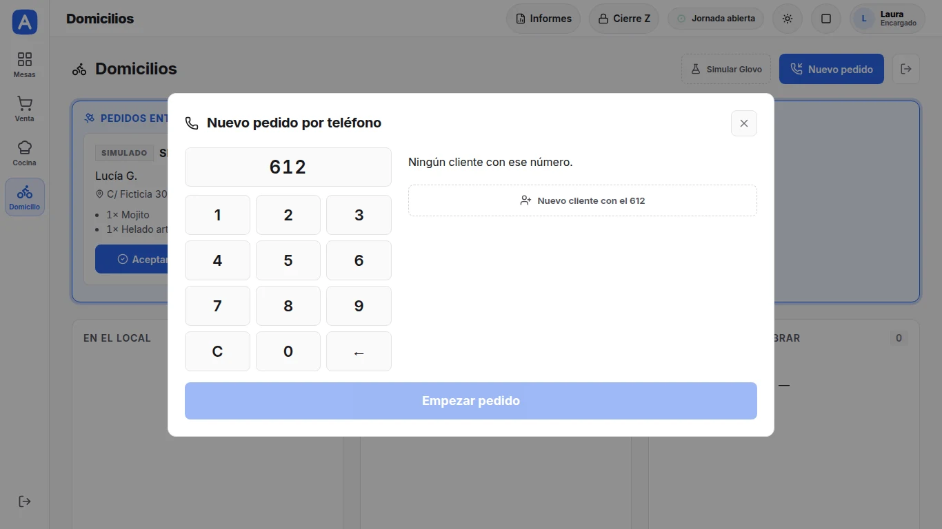Click the Jornada abierta status badge

tap(716, 19)
